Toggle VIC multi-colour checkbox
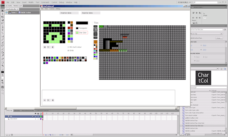This screenshot has height=137, width=228. (68, 47)
